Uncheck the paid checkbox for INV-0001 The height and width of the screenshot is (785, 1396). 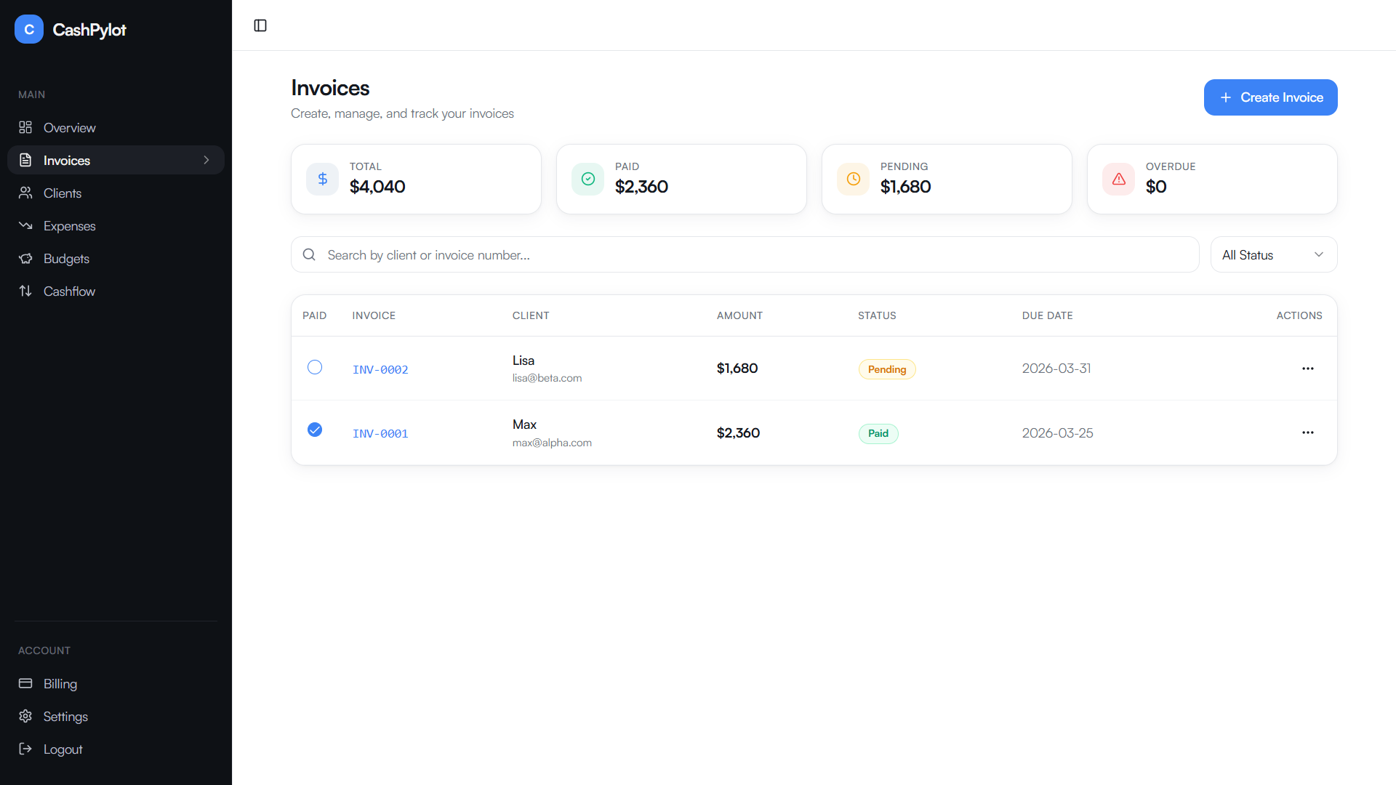click(315, 430)
